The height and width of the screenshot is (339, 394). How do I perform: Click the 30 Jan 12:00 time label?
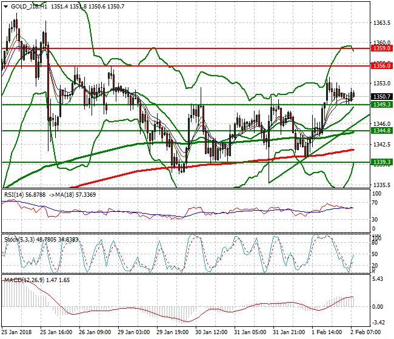(x=212, y=332)
